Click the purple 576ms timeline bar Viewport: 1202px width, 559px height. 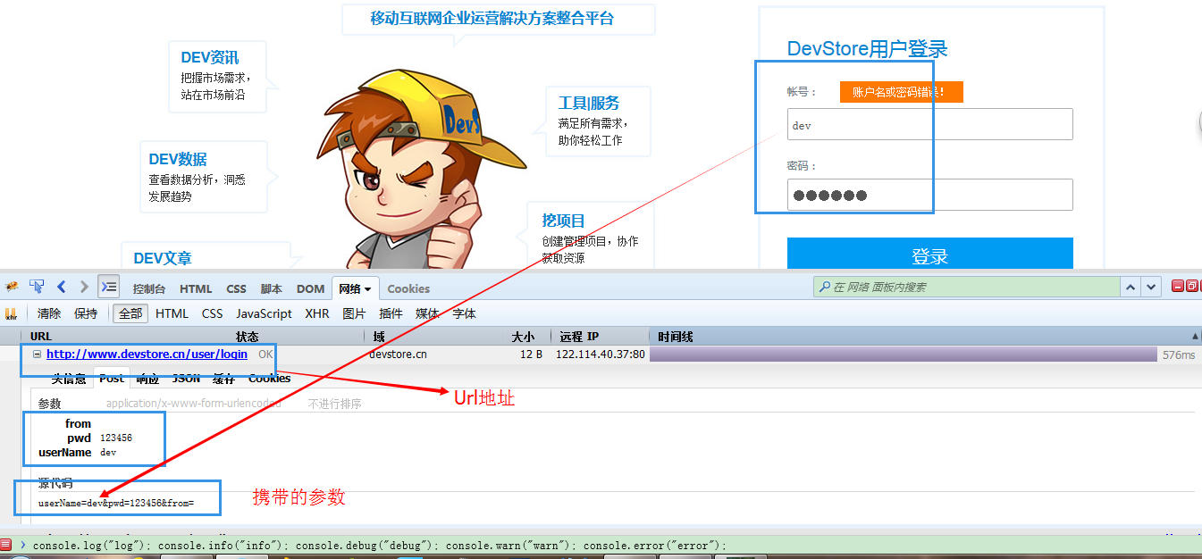tap(904, 355)
